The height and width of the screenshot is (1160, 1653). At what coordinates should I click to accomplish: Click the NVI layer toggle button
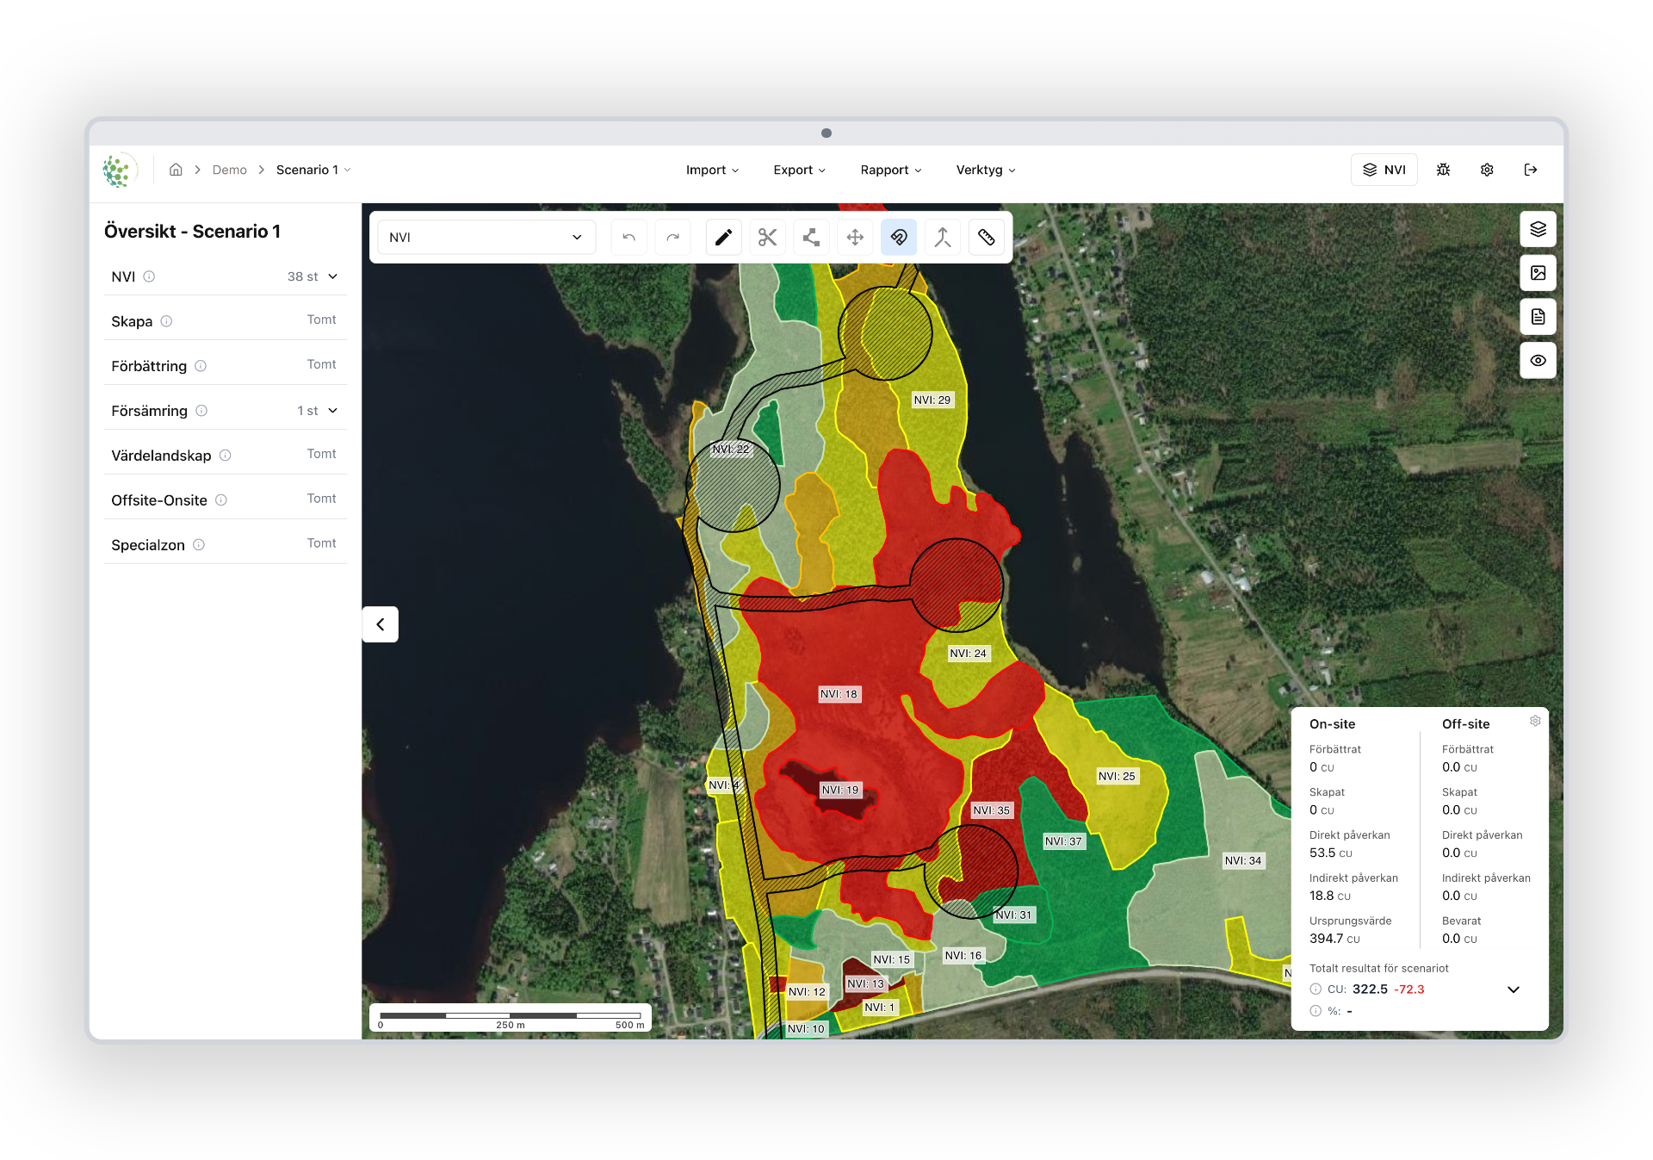point(1384,170)
